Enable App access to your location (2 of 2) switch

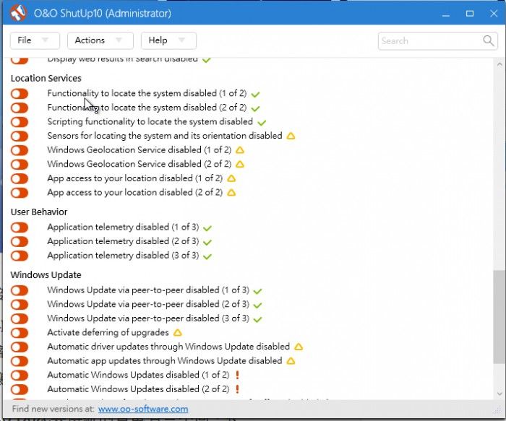[20, 193]
